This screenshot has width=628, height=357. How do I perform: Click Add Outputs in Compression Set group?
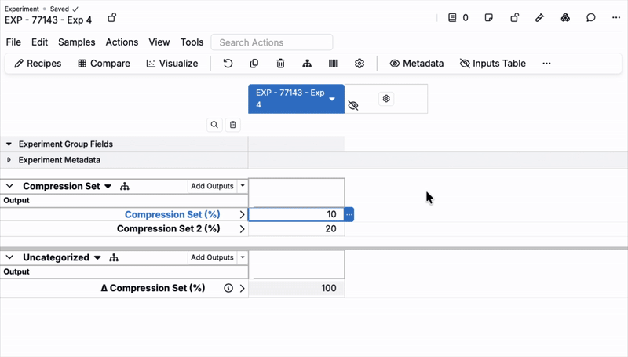pos(212,186)
